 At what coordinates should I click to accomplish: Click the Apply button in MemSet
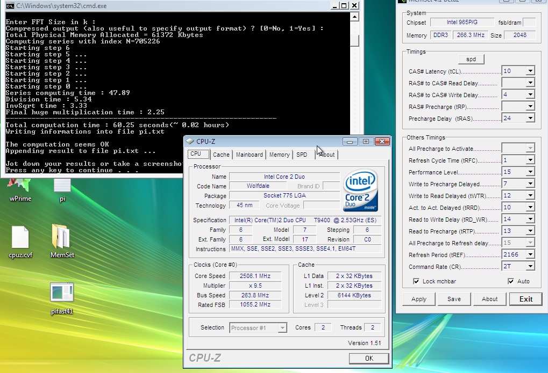click(x=419, y=299)
